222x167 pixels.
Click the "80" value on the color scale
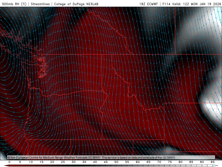click(181, 162)
